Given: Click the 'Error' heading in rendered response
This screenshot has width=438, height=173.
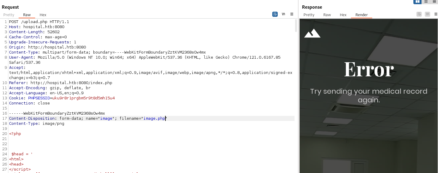Looking at the screenshot, I should [369, 69].
